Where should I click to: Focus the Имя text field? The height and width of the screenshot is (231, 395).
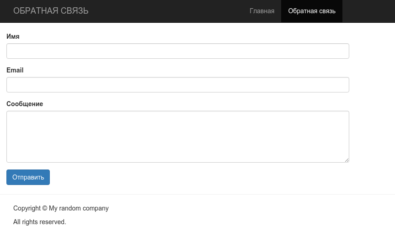(x=177, y=51)
